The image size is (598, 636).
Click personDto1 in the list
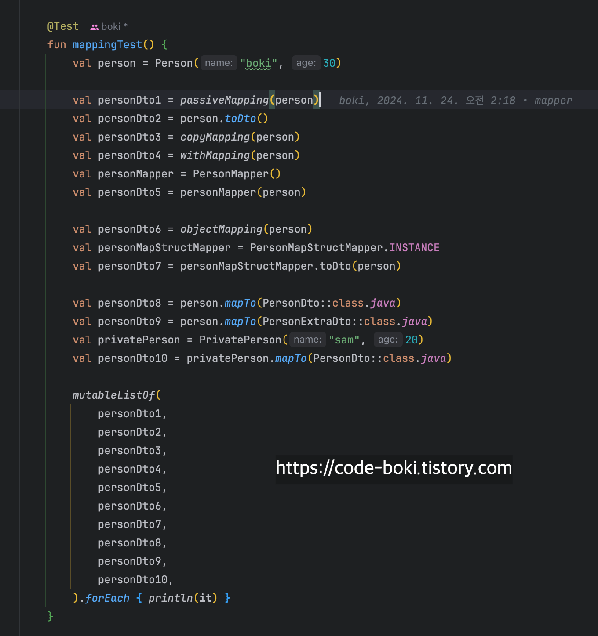coord(129,414)
